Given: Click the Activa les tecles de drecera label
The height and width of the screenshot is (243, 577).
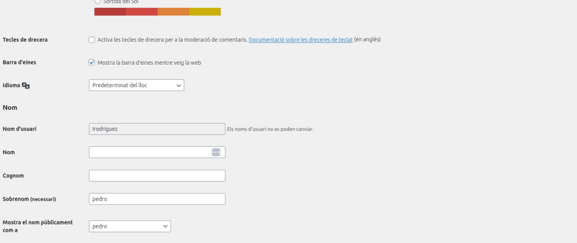Looking at the screenshot, I should coord(172,40).
